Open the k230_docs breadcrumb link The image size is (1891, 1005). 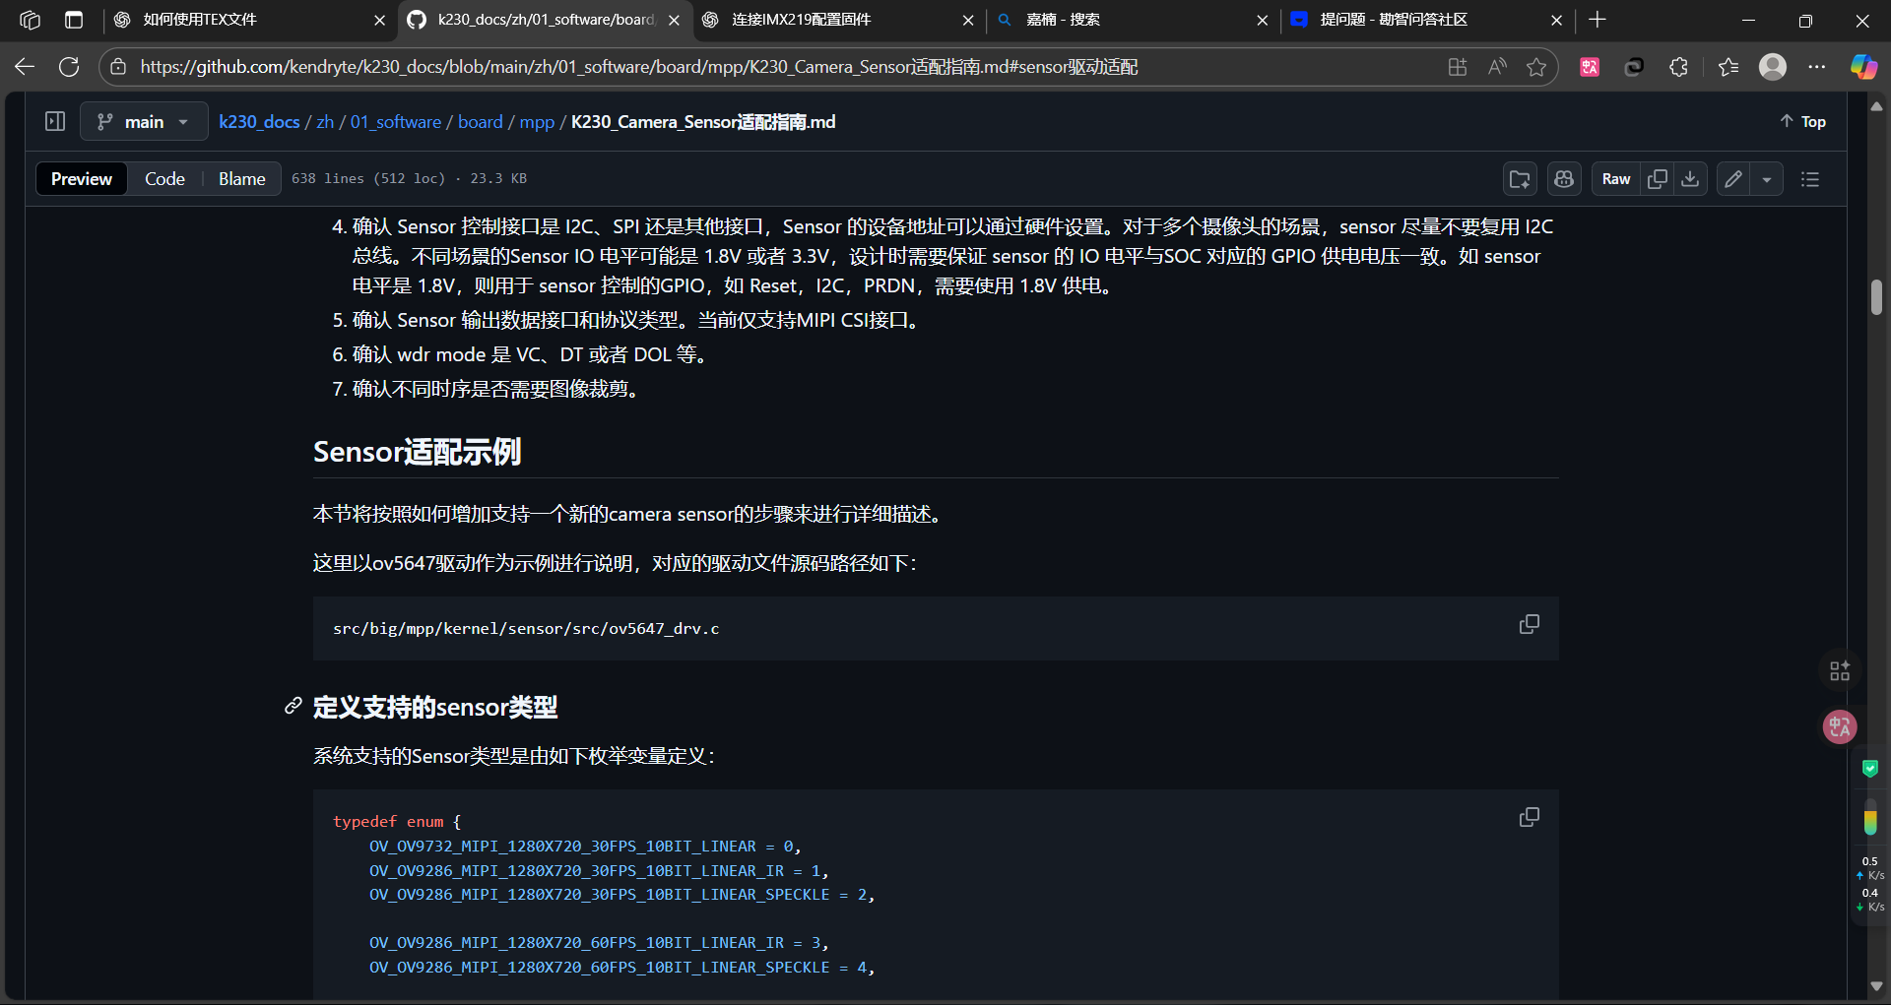259,122
